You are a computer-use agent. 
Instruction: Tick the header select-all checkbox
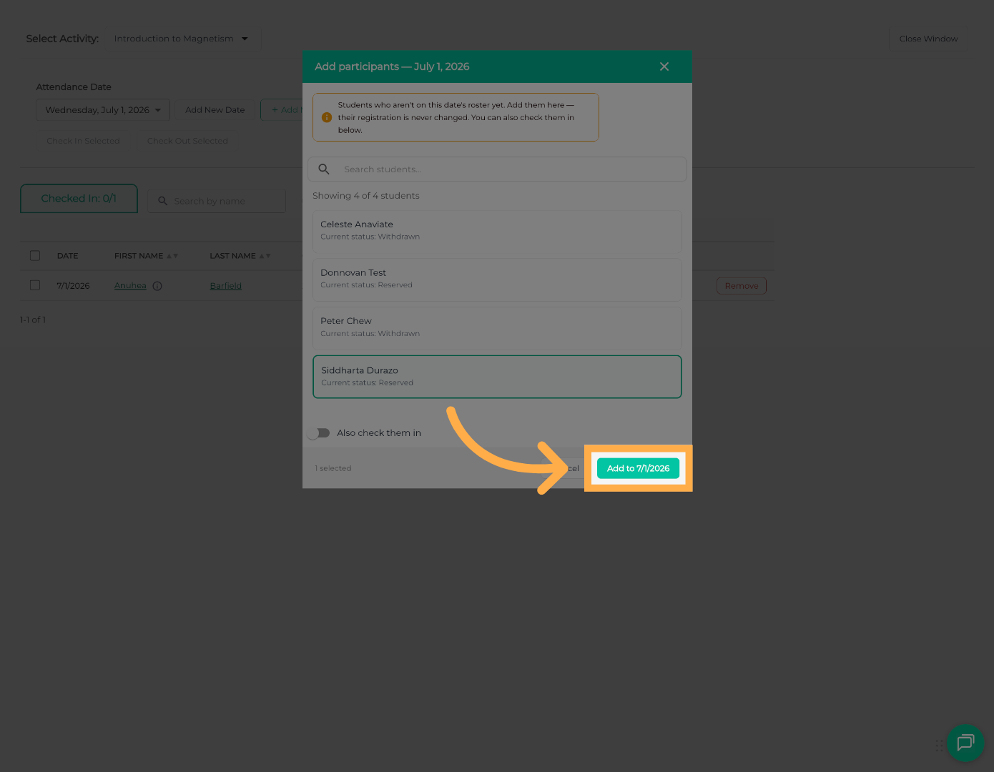click(35, 255)
